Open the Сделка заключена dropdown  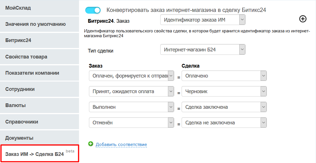tap(224, 107)
